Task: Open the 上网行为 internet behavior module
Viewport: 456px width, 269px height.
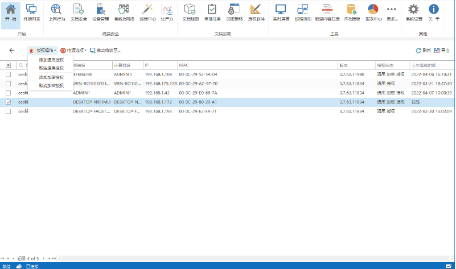Action: coord(57,12)
